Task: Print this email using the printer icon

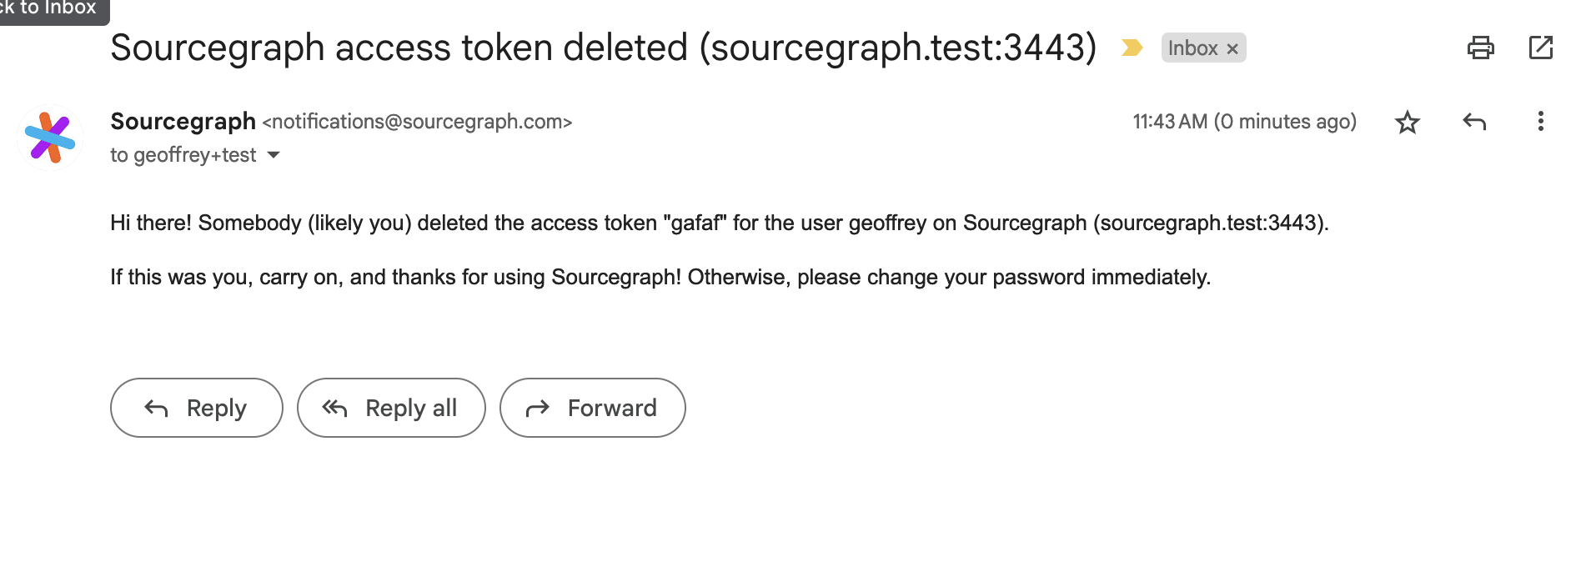Action: [x=1480, y=48]
